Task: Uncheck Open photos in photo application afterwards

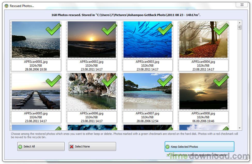Action: 168,155
